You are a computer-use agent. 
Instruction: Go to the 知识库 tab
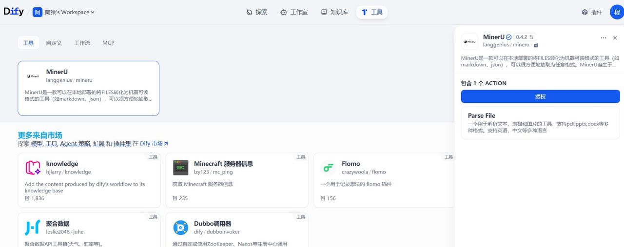tap(334, 12)
